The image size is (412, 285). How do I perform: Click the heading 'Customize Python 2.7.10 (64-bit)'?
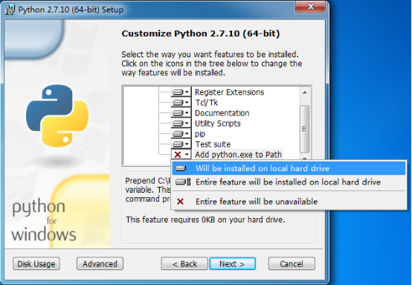[201, 33]
